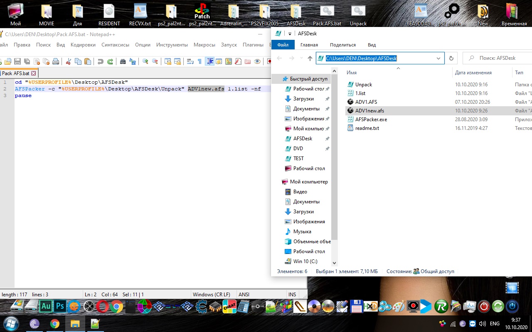Open the Opera icon in the dock
The height and width of the screenshot is (332, 532).
coord(102,307)
